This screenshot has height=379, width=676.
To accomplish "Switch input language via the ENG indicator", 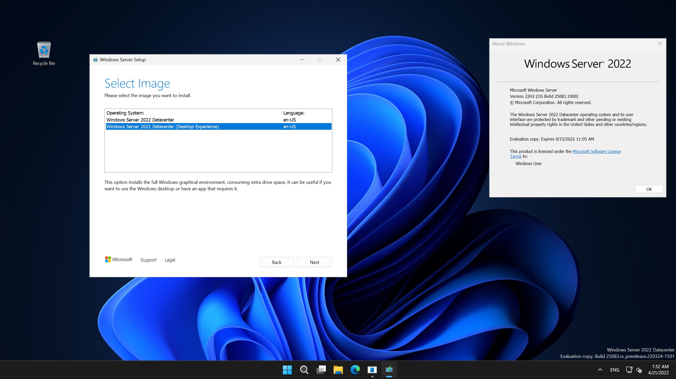I will point(615,370).
